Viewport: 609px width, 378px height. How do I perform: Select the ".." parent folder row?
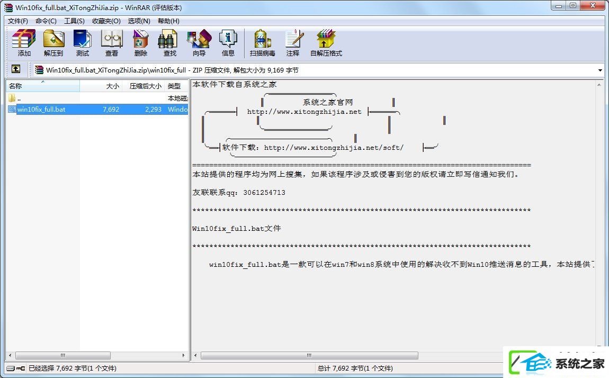pos(97,98)
